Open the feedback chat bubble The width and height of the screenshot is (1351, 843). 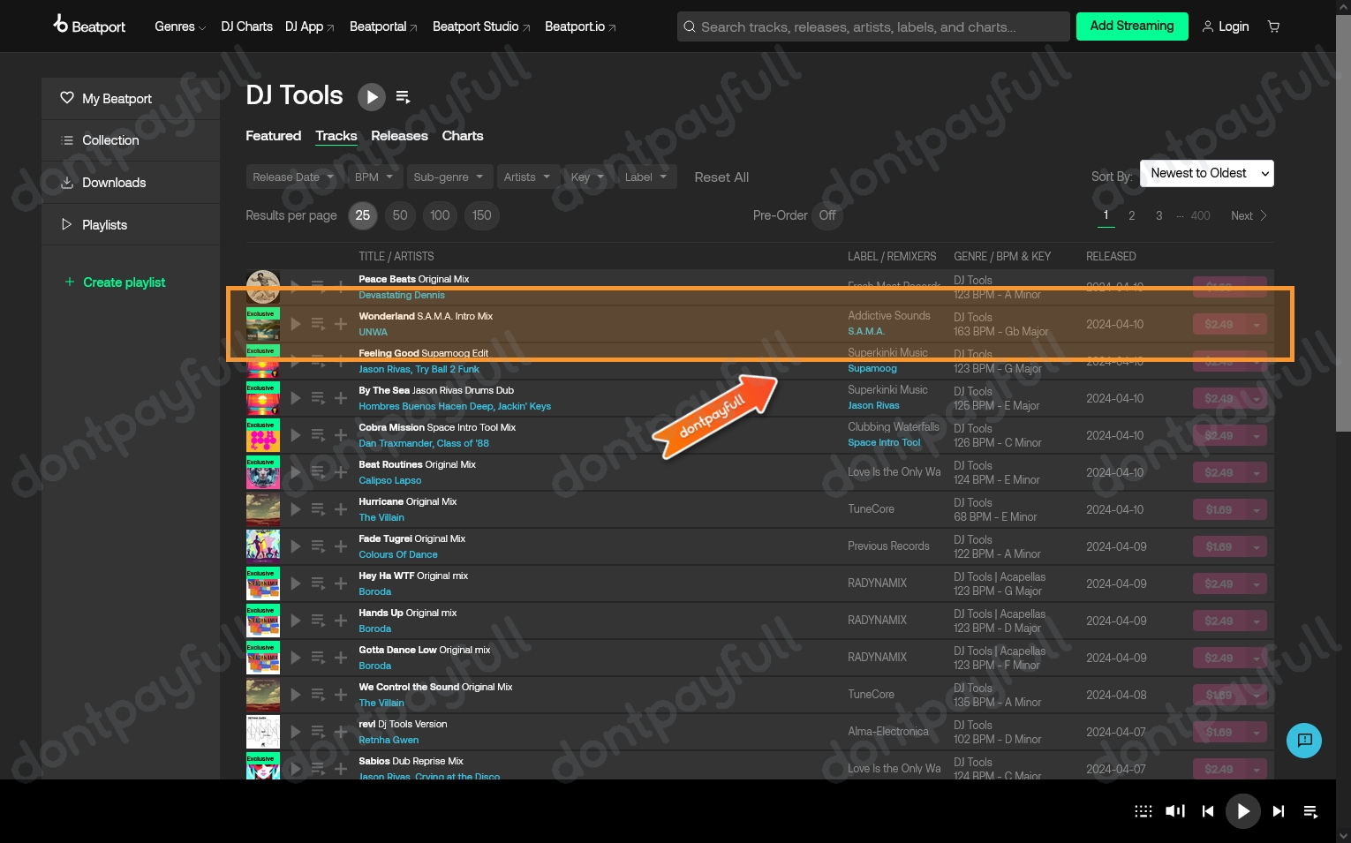point(1304,741)
